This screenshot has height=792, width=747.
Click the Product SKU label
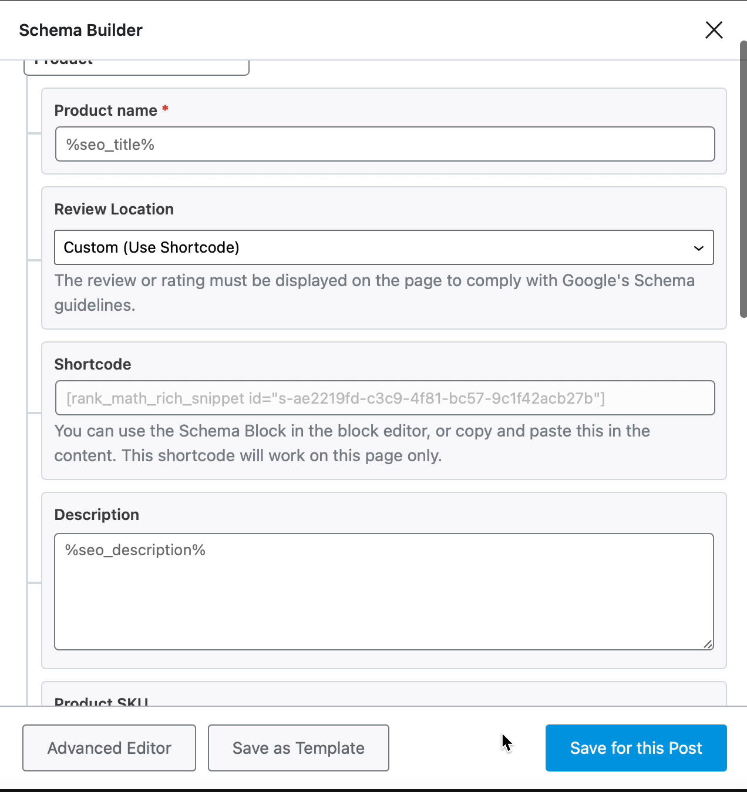101,700
